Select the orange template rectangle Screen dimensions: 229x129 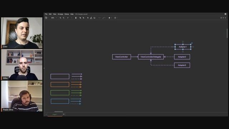(60, 85)
